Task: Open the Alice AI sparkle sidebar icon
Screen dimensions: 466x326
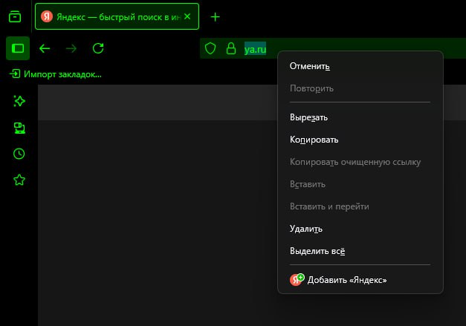Action: coord(19,101)
